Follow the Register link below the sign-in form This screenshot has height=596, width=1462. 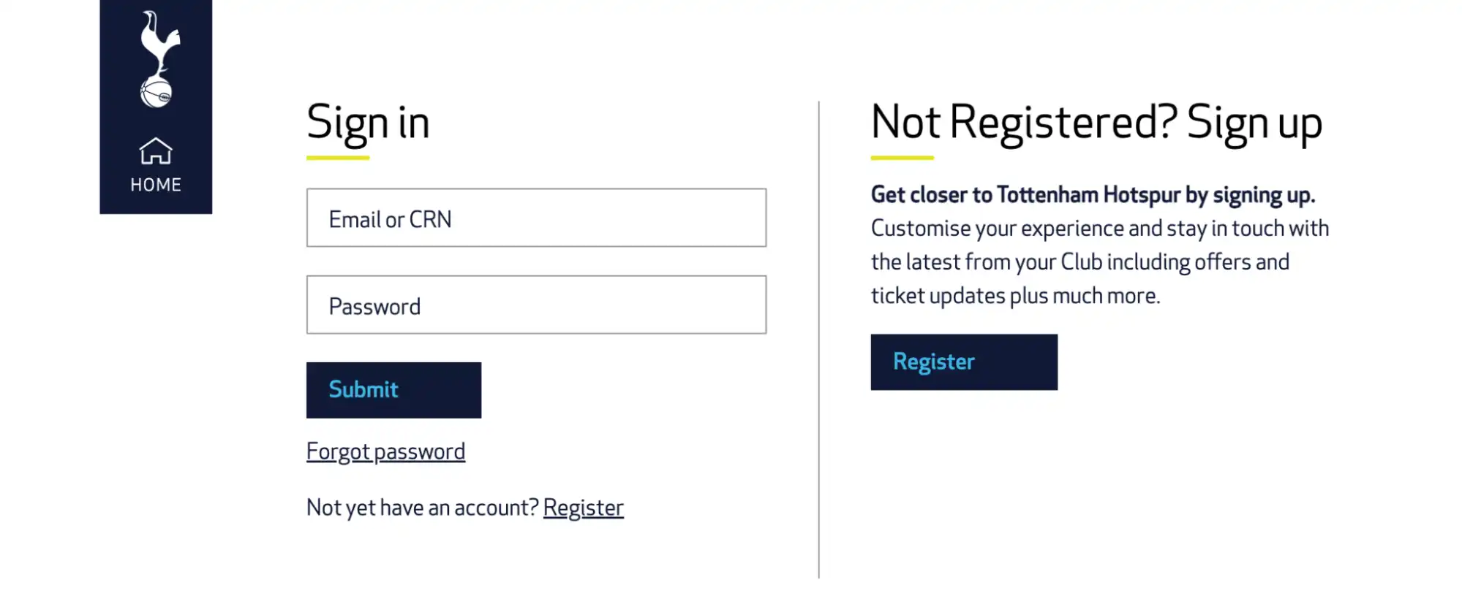pyautogui.click(x=584, y=507)
